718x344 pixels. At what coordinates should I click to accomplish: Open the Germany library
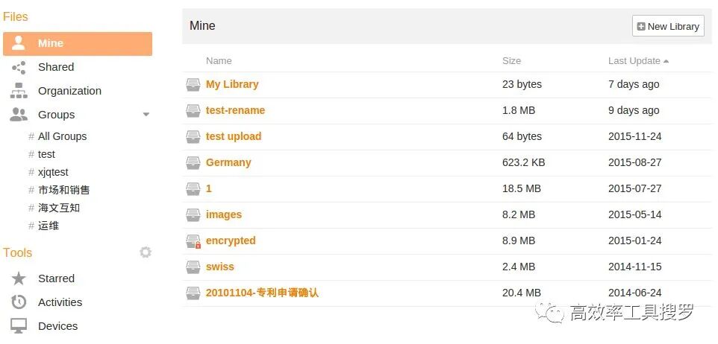(x=228, y=162)
